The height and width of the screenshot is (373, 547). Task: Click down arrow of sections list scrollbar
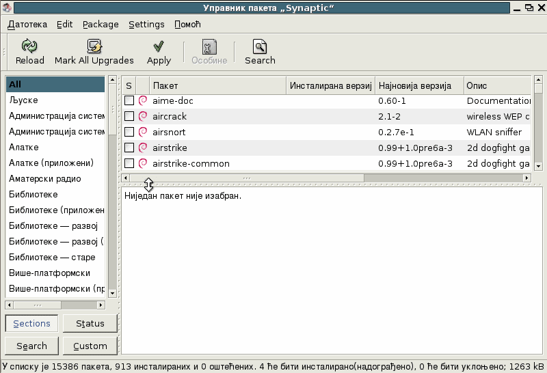click(x=112, y=293)
